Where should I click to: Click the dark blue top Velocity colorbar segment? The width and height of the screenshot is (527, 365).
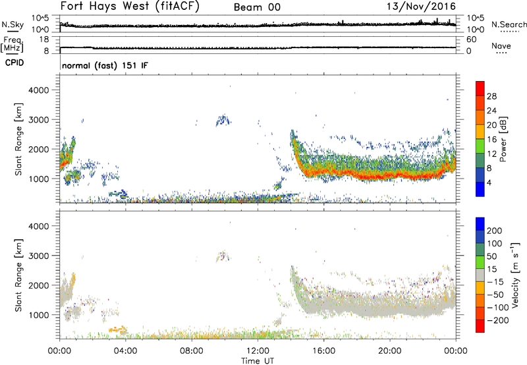click(x=480, y=224)
